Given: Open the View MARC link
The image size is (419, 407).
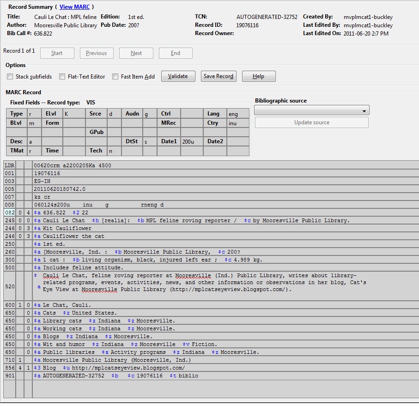Looking at the screenshot, I should click(74, 7).
